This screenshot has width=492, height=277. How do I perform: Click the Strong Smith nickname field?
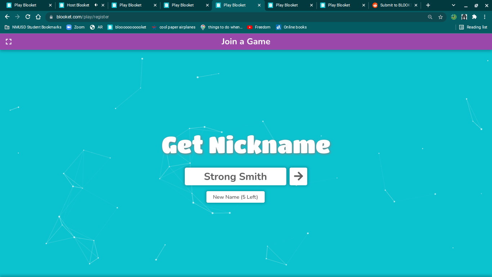[235, 176]
